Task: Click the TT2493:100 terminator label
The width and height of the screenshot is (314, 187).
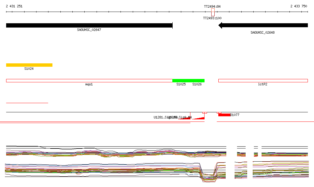Action: tap(212, 18)
